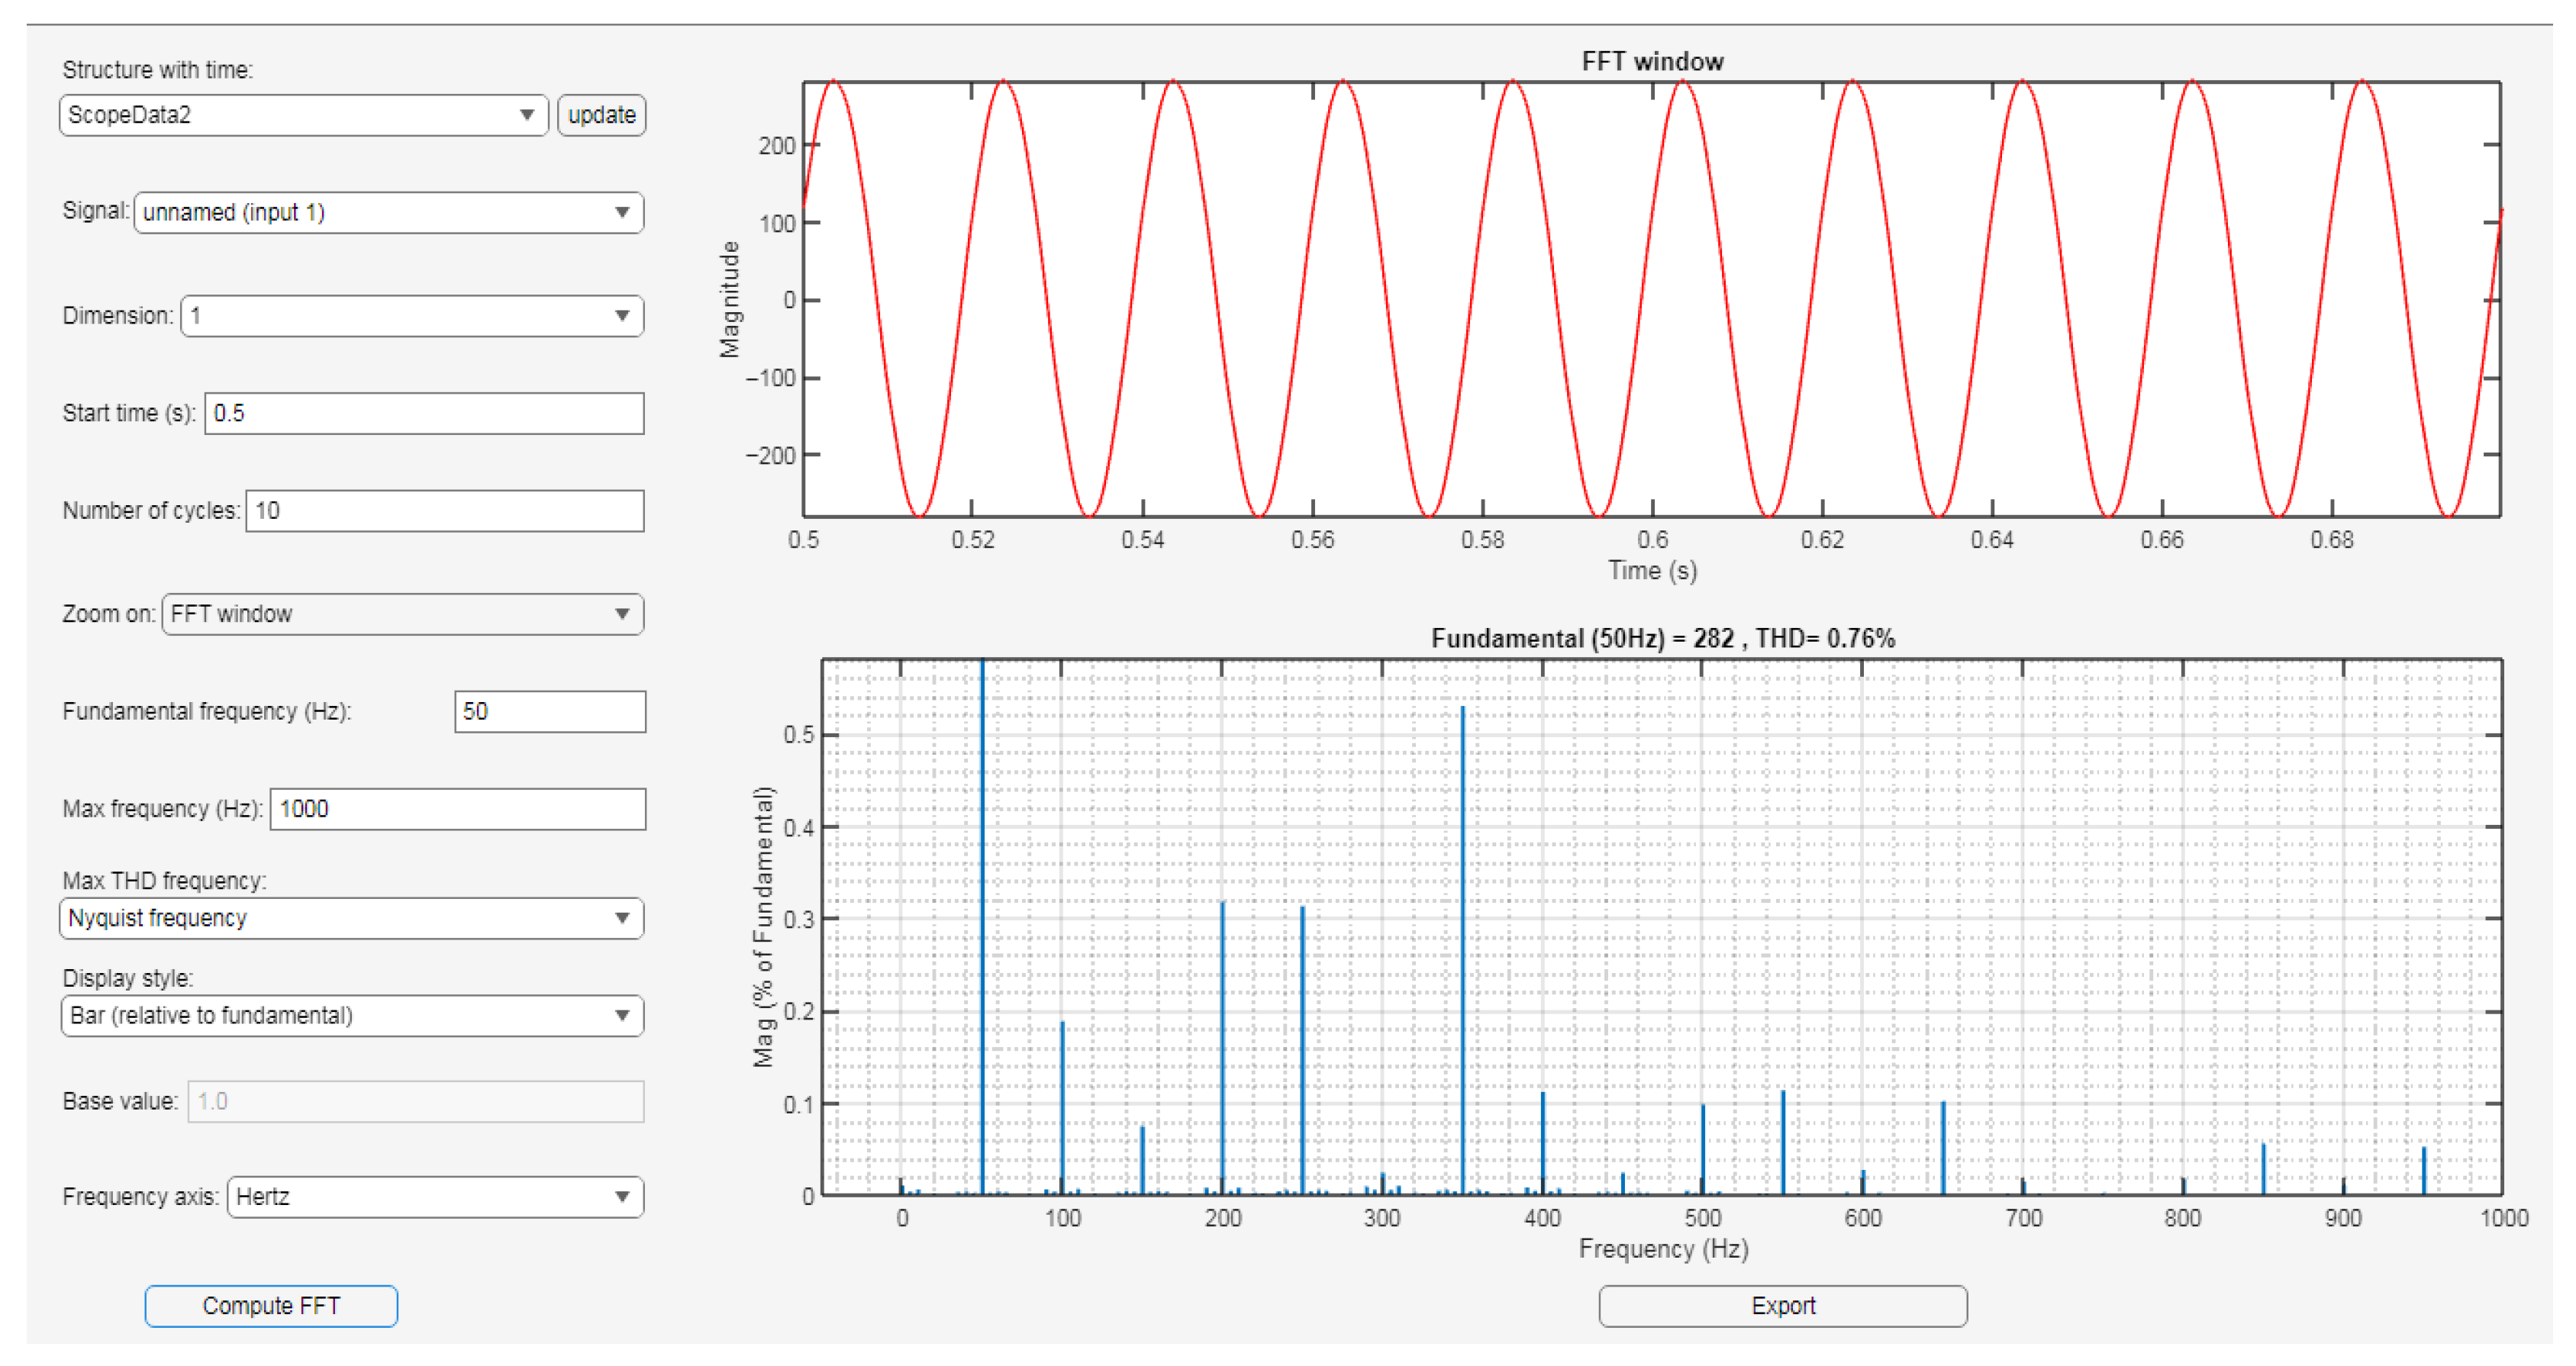Screen dimensions: 2576x1366
Task: Click the update button
Action: pos(601,115)
